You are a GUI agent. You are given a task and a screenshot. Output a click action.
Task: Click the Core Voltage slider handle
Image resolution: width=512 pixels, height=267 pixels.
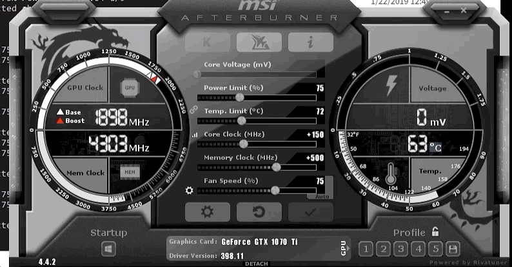[x=197, y=74]
